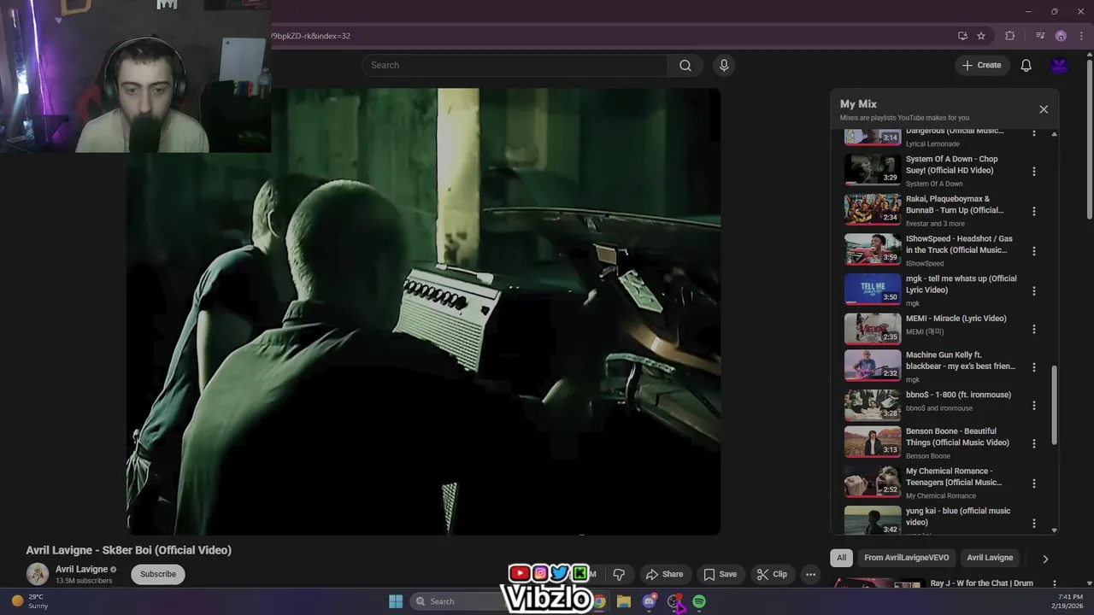Open MEMI - Miracle (Lyric Video) title
This screenshot has width=1094, height=615.
[956, 319]
